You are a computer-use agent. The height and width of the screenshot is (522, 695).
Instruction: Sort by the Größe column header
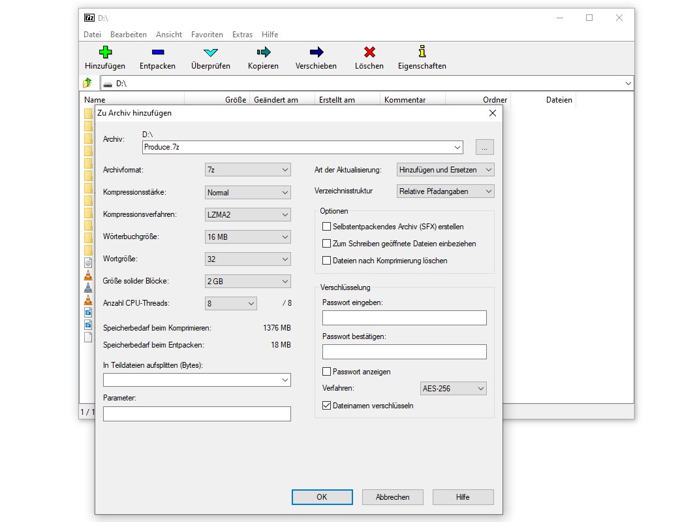pos(217,100)
